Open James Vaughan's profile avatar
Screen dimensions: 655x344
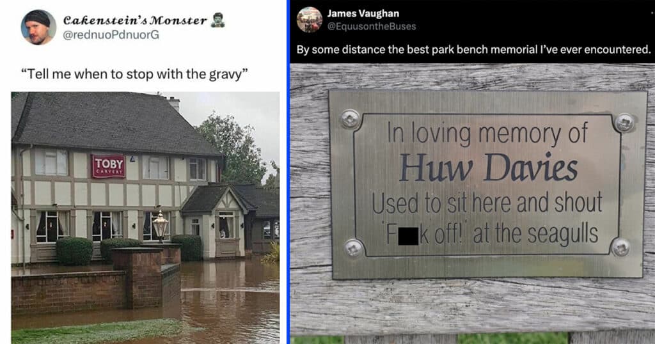309,20
